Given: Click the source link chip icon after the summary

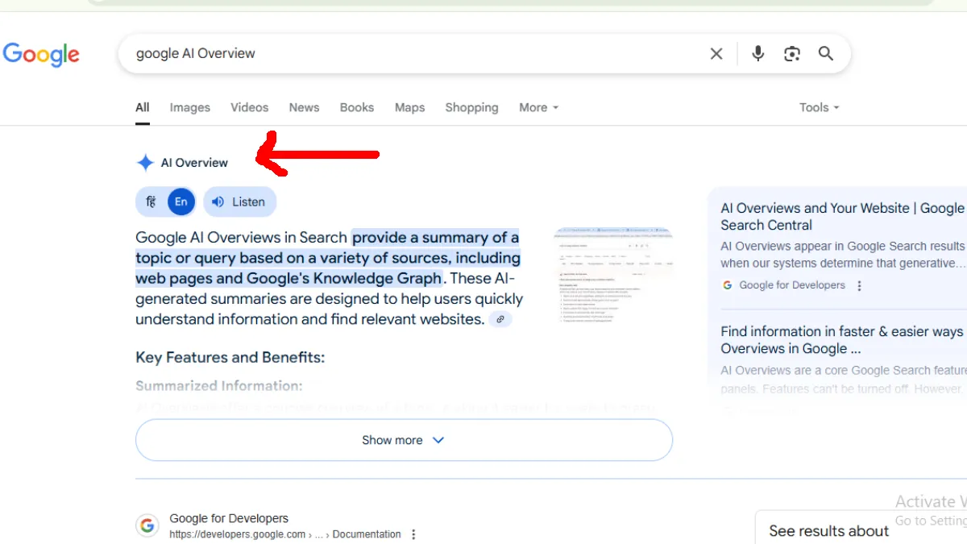Looking at the screenshot, I should click(x=500, y=319).
